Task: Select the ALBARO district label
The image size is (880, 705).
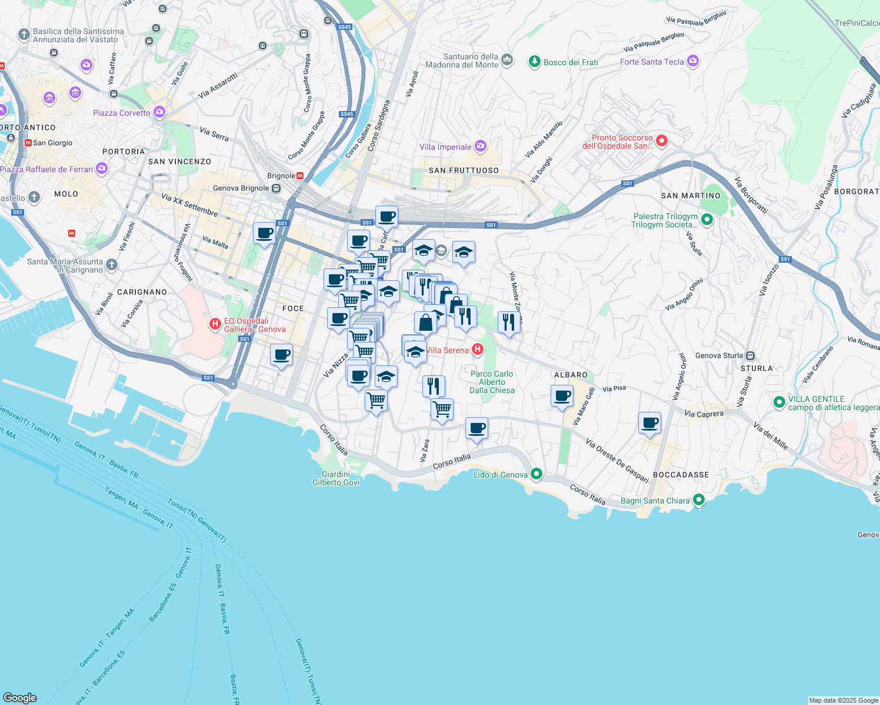Action: (x=571, y=375)
